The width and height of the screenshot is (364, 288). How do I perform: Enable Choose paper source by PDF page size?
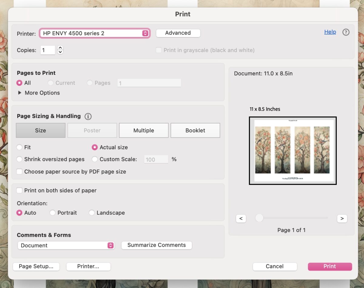(x=19, y=172)
